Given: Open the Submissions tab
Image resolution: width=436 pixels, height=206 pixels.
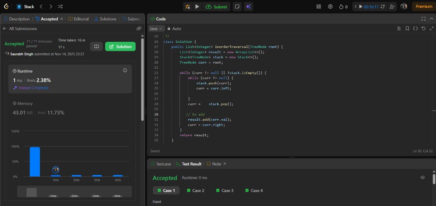Looking at the screenshot, I should 132,19.
